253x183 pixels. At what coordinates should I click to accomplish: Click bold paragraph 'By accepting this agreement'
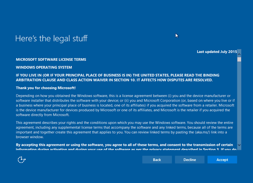[126, 147]
